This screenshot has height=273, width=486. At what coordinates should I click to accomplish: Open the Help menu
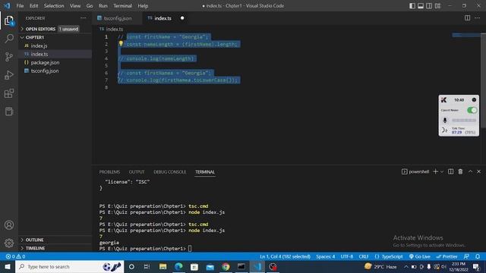143,6
